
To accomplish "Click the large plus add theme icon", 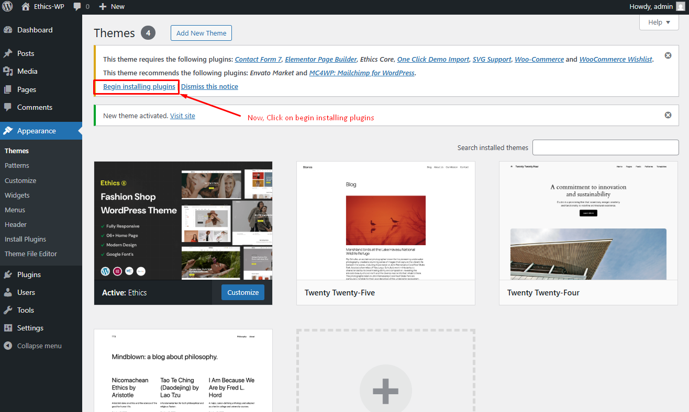I will coord(385,391).
